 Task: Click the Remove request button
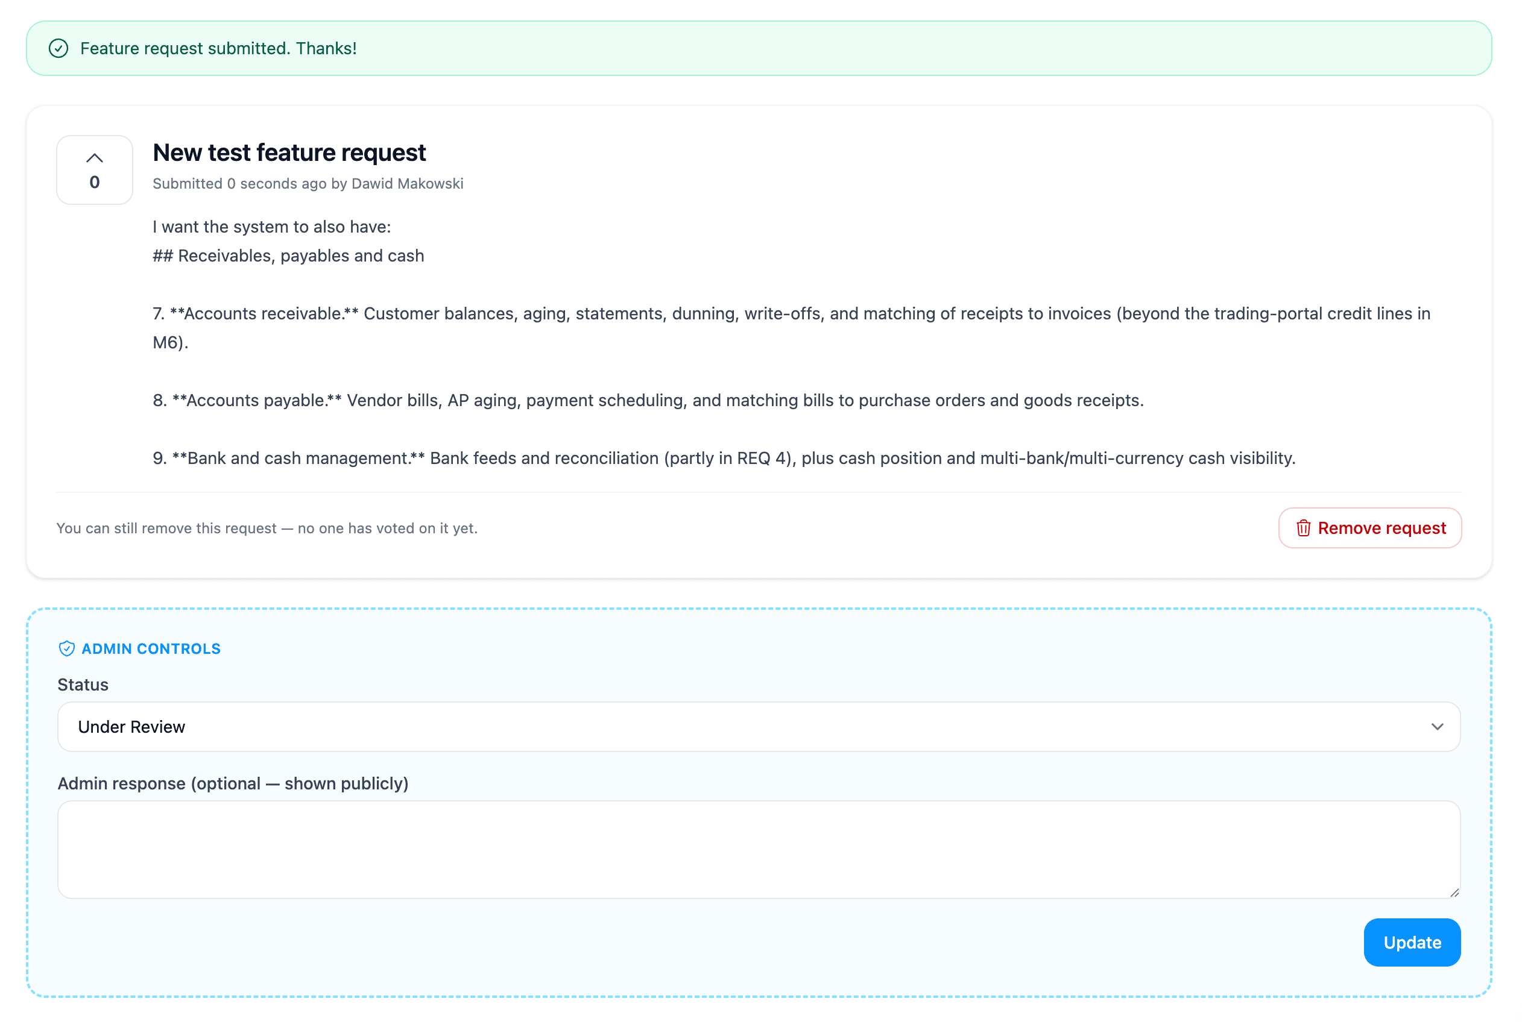tap(1370, 528)
